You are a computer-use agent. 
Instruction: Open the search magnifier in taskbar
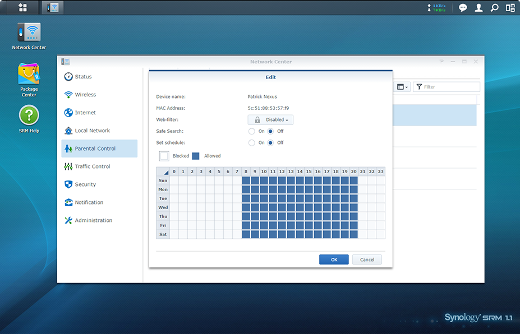[x=494, y=8]
